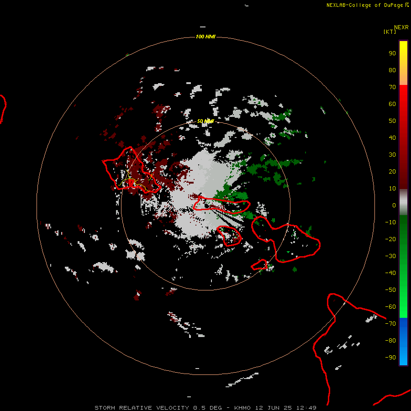
Task: Click the Storm Relative Velocity caption at bottom
Action: (205, 408)
